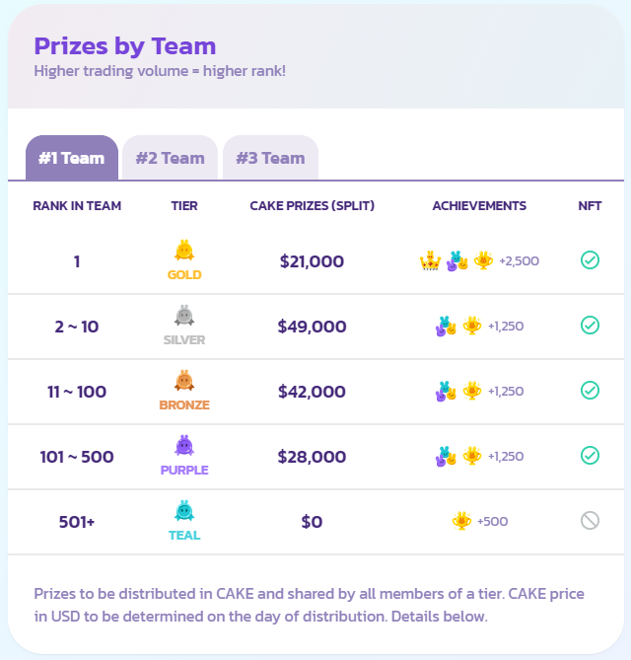This screenshot has width=631, height=660.
Task: Click the NFT checkmark for rank 101 ~ 500
Action: (x=590, y=456)
